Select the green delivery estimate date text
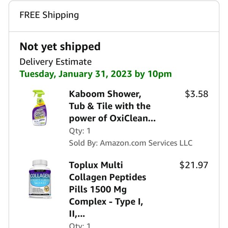Viewport: 228px width, 228px height. [95, 74]
